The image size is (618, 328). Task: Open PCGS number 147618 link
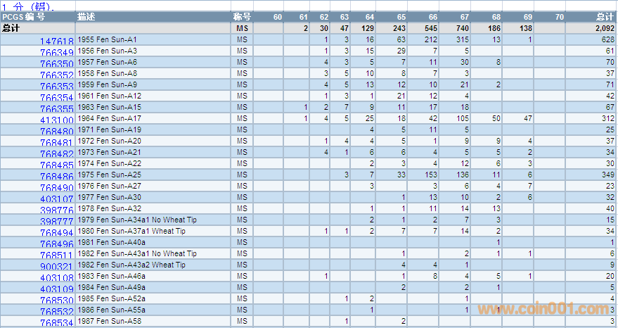[x=56, y=42]
